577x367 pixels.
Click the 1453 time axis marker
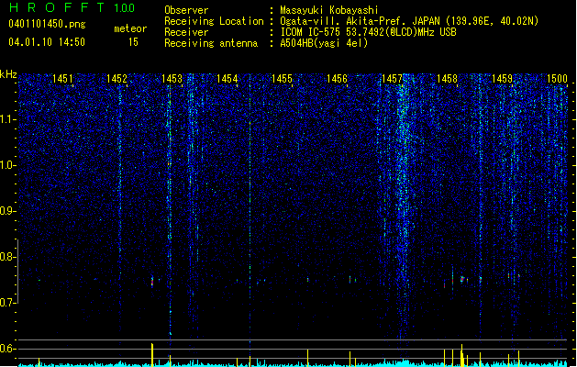172,78
